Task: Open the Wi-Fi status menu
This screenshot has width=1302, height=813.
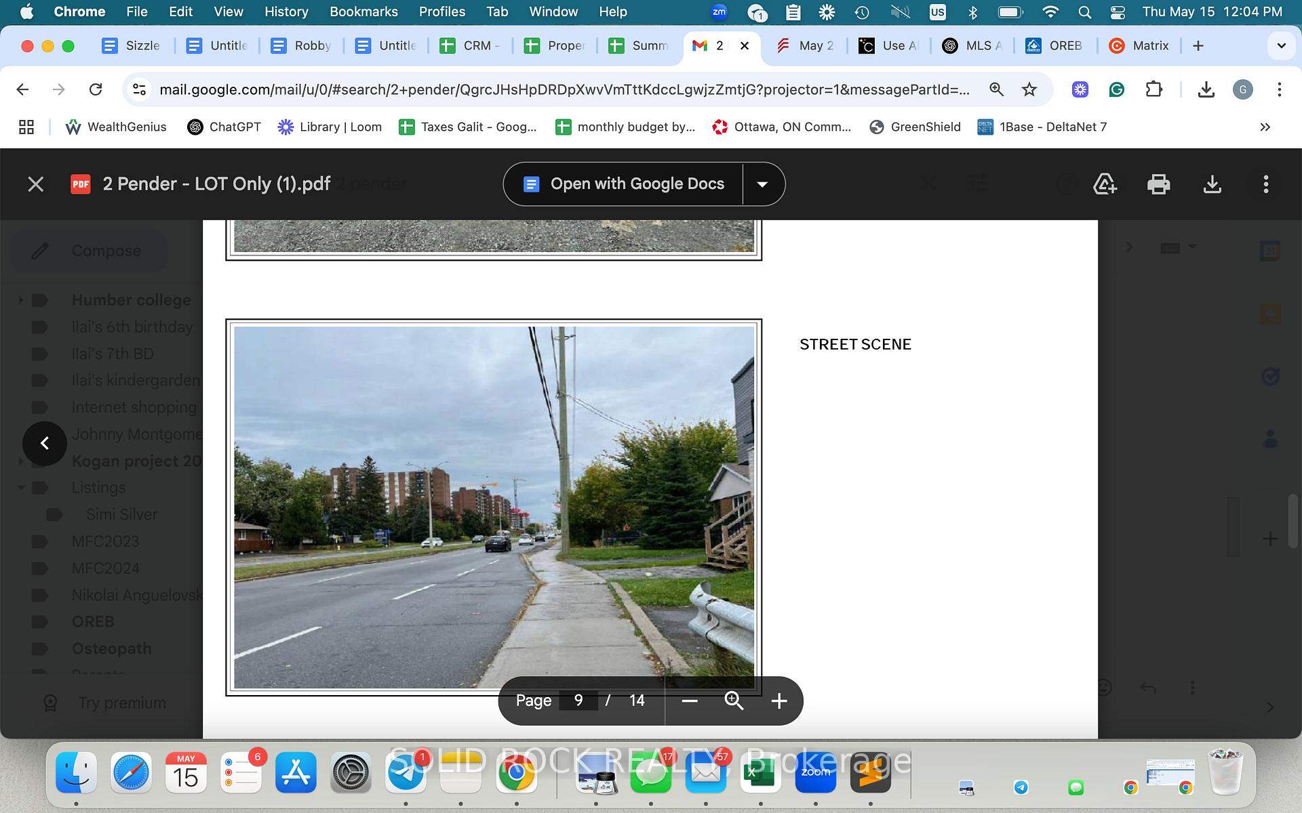Action: (x=1050, y=12)
